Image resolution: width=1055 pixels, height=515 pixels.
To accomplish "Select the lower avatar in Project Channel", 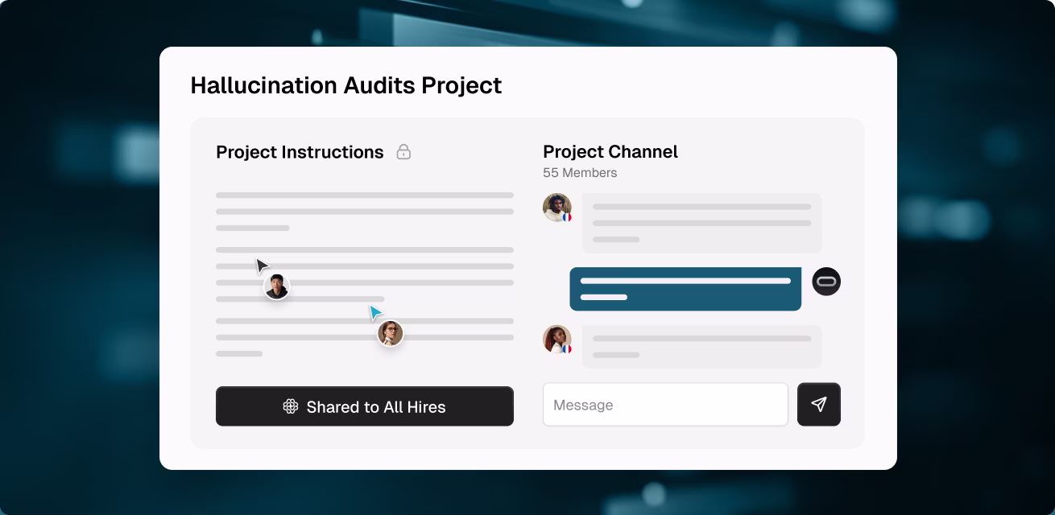I will [x=556, y=340].
